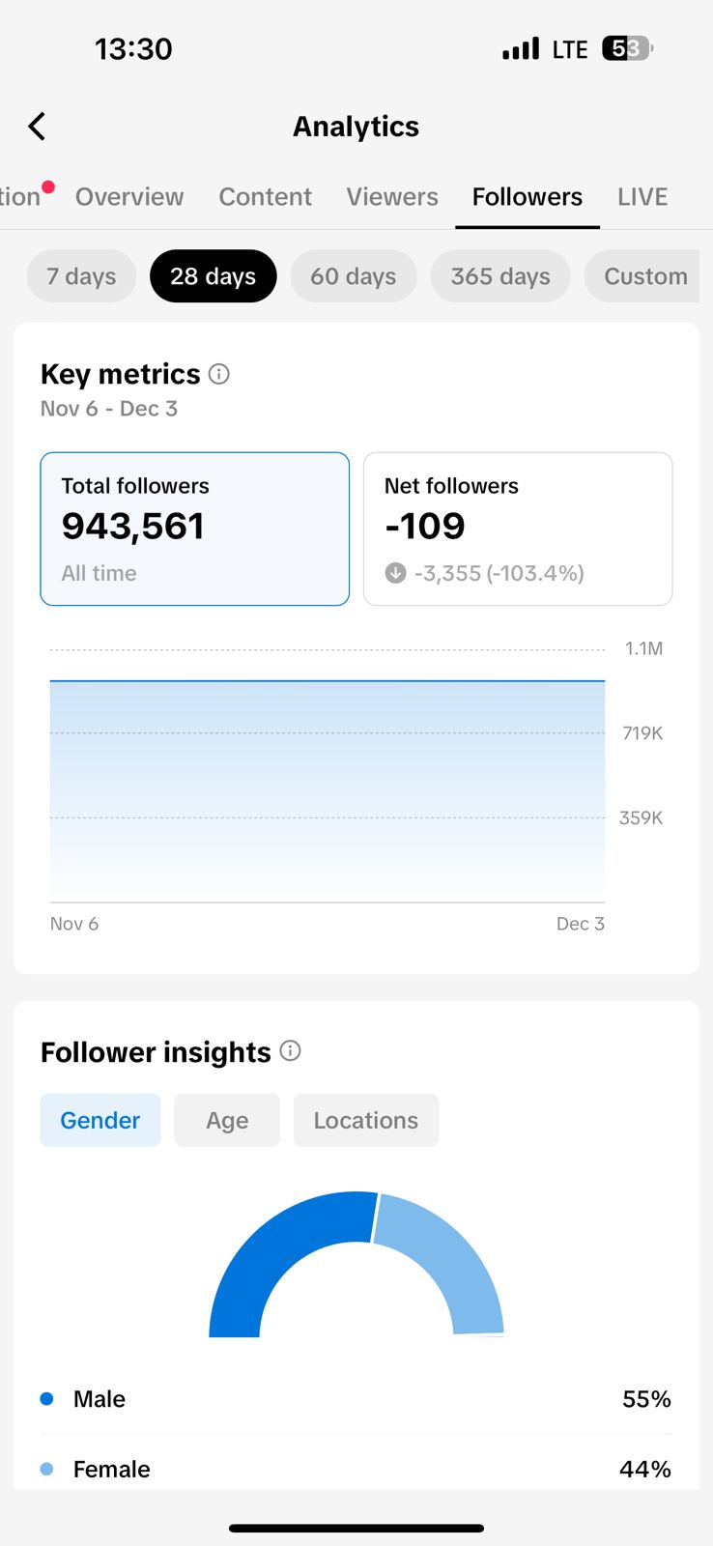This screenshot has height=1546, width=713.
Task: Tap the battery status icon
Action: 628,48
